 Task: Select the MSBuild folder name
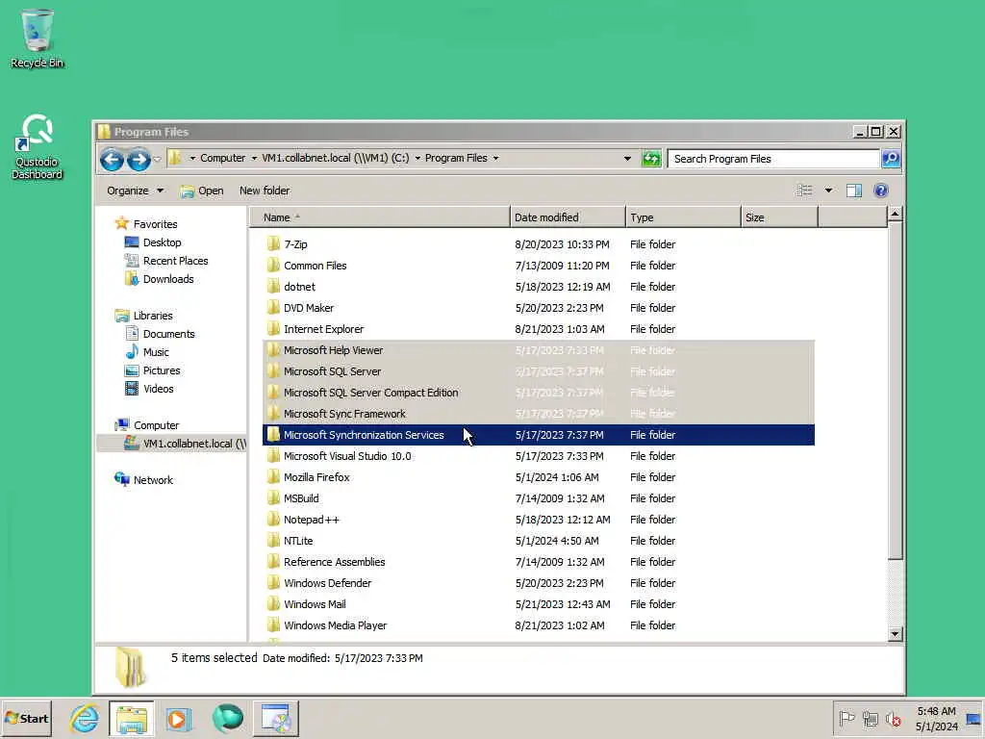point(301,498)
